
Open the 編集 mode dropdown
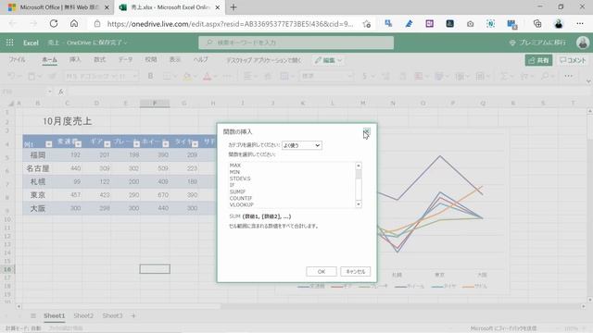pos(328,60)
